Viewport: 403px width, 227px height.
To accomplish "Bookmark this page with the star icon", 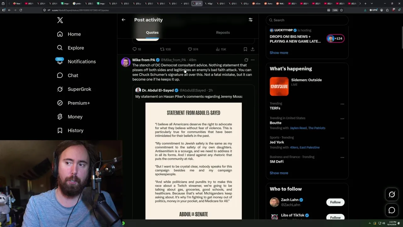I will click(341, 10).
